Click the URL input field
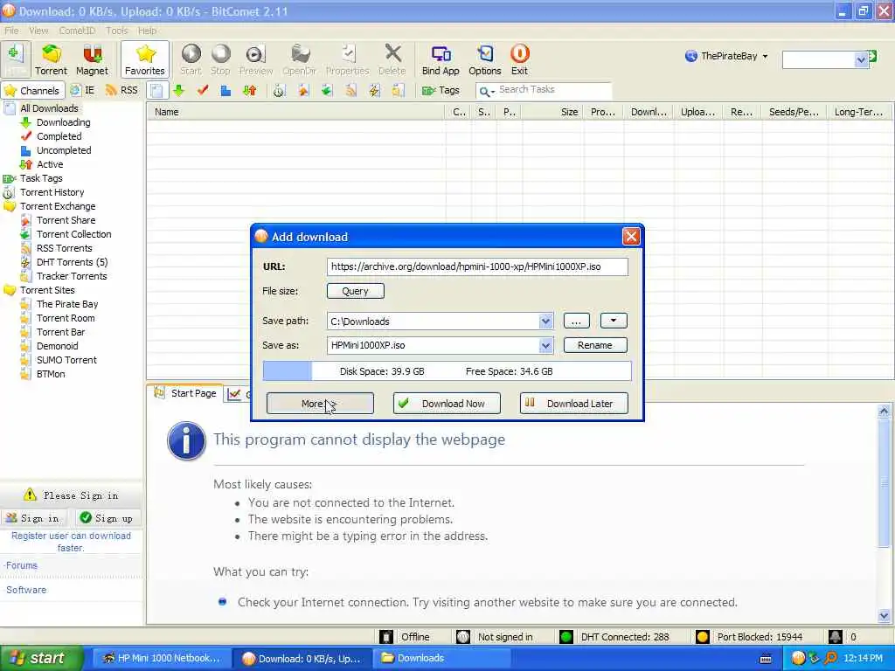Image resolution: width=895 pixels, height=671 pixels. point(477,266)
